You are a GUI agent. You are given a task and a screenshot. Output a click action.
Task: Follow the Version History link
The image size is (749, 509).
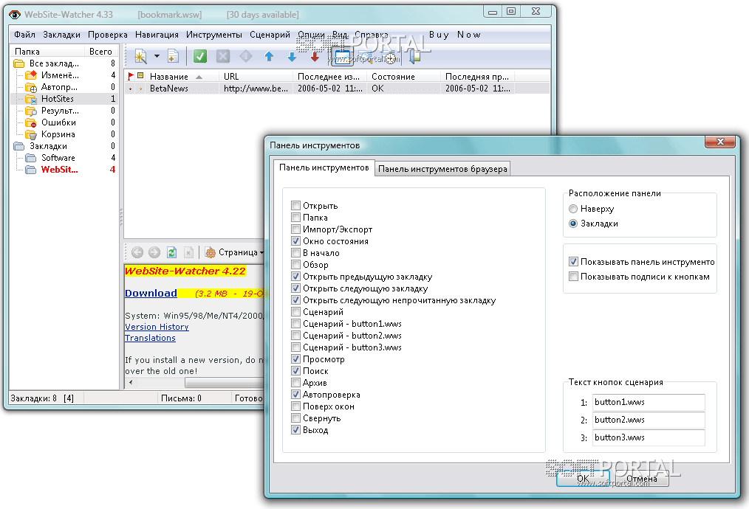[x=157, y=327]
